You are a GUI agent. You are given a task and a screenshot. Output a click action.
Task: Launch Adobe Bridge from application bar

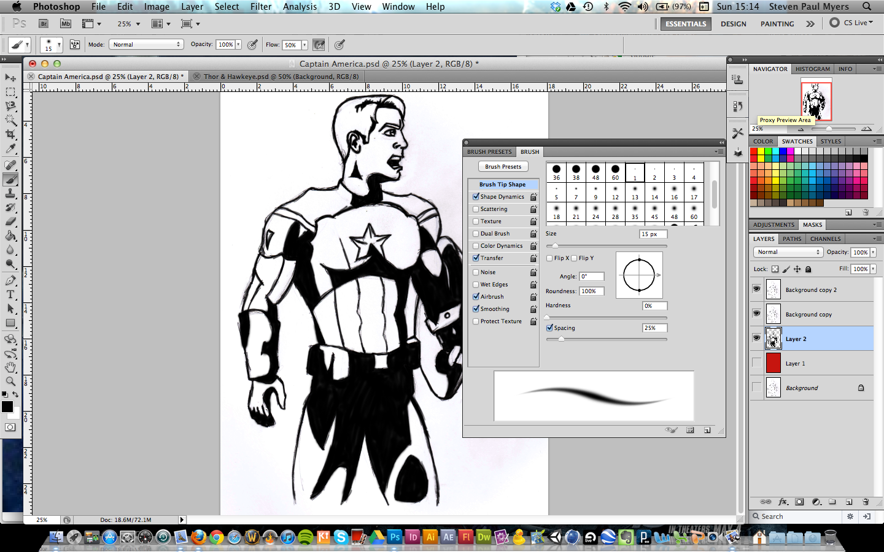(44, 24)
